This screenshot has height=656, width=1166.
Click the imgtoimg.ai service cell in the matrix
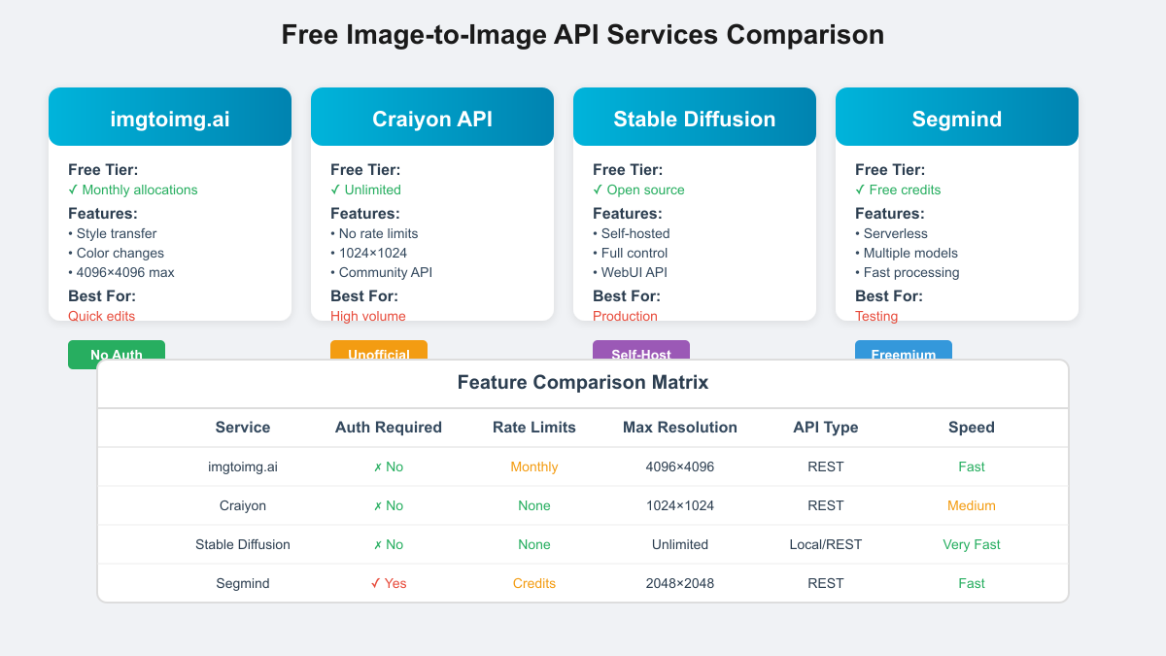point(243,466)
